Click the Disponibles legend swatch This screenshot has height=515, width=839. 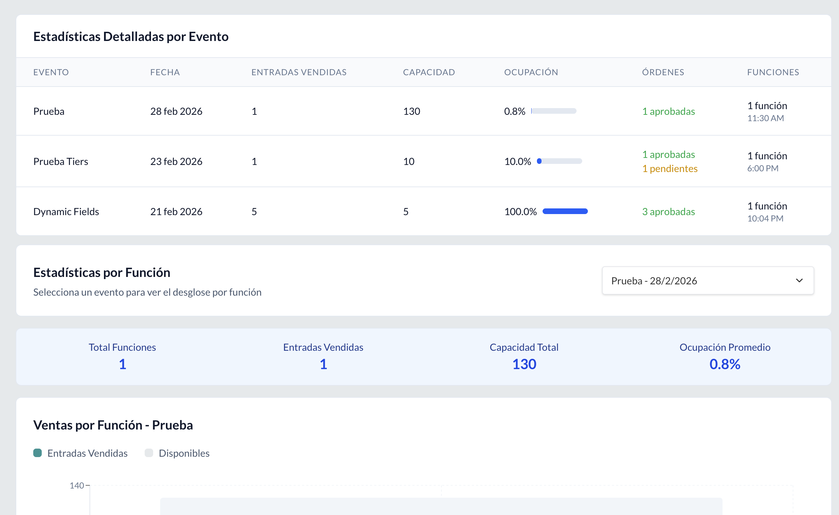click(x=149, y=453)
